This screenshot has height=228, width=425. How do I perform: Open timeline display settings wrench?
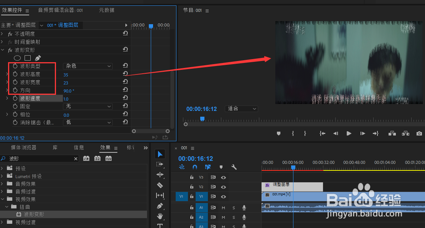234,167
